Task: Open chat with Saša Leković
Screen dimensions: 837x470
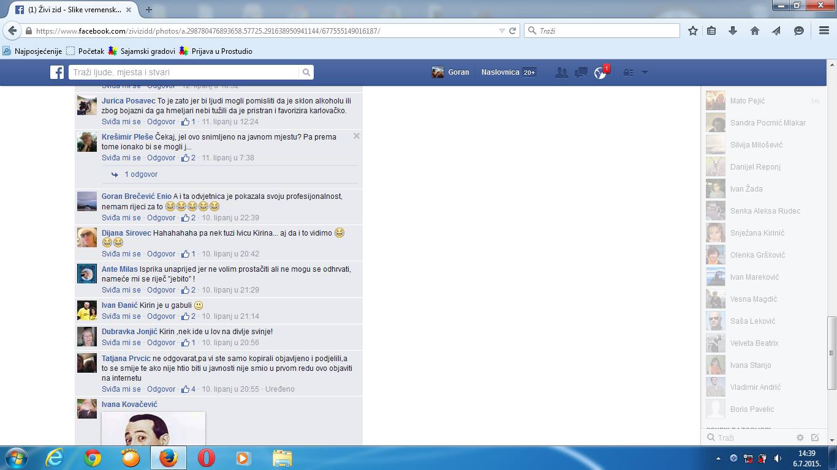Action: click(763, 321)
